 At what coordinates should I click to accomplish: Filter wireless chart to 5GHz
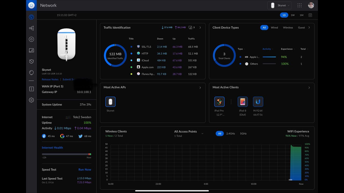[x=243, y=133]
